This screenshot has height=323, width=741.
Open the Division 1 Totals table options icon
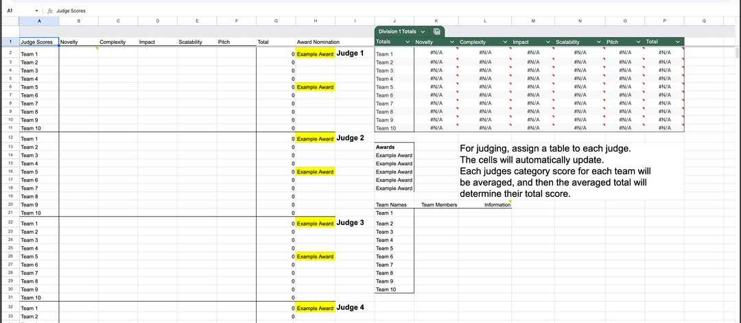pyautogui.click(x=436, y=32)
